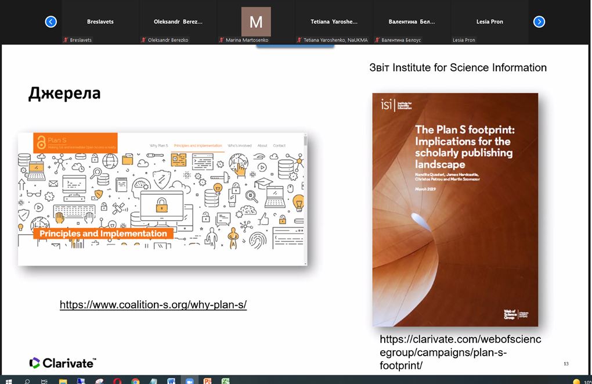The width and height of the screenshot is (592, 384).
Task: Click Marina Martosenko's M avatar
Action: point(256,21)
